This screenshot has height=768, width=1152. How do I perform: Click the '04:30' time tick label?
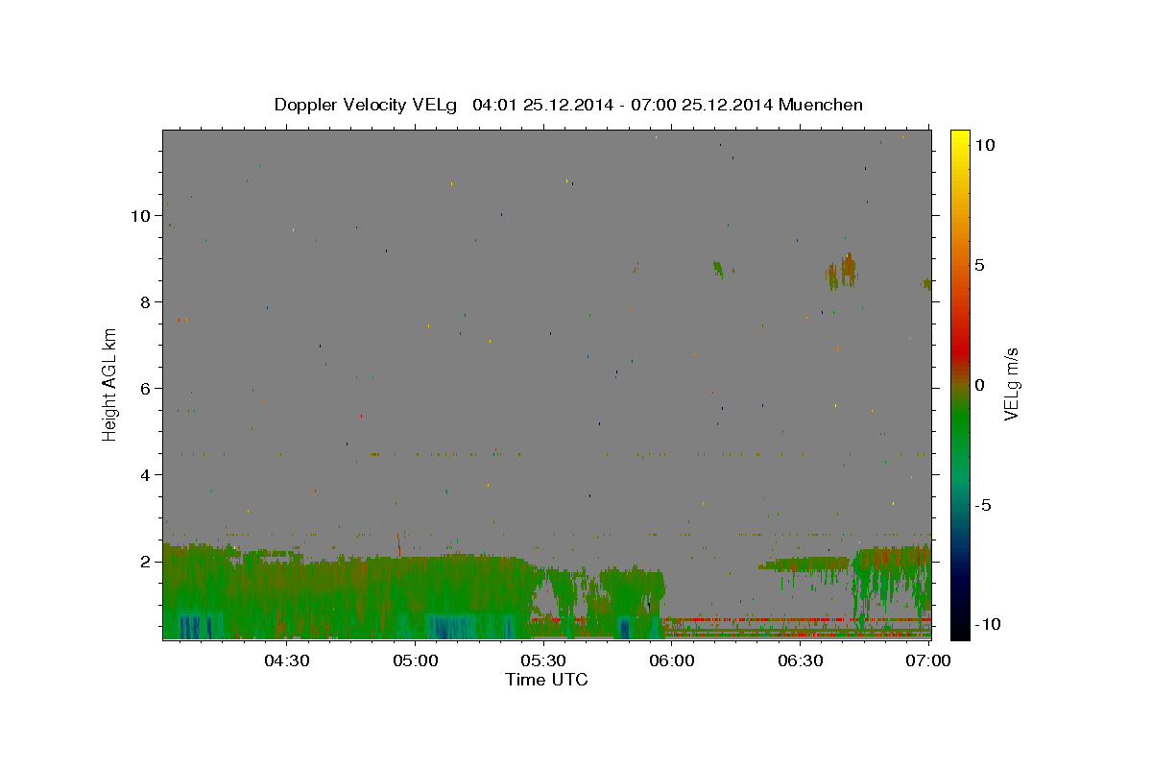tap(287, 660)
